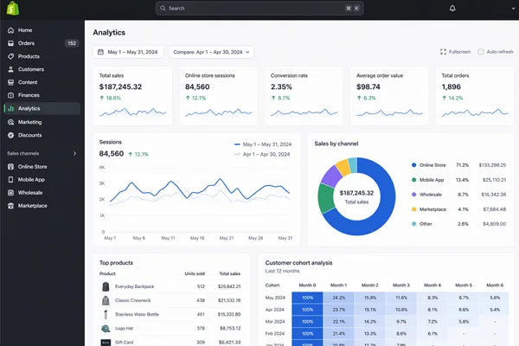519x346 pixels.
Task: Click the Total orders 1,896 card
Action: [x=475, y=96]
